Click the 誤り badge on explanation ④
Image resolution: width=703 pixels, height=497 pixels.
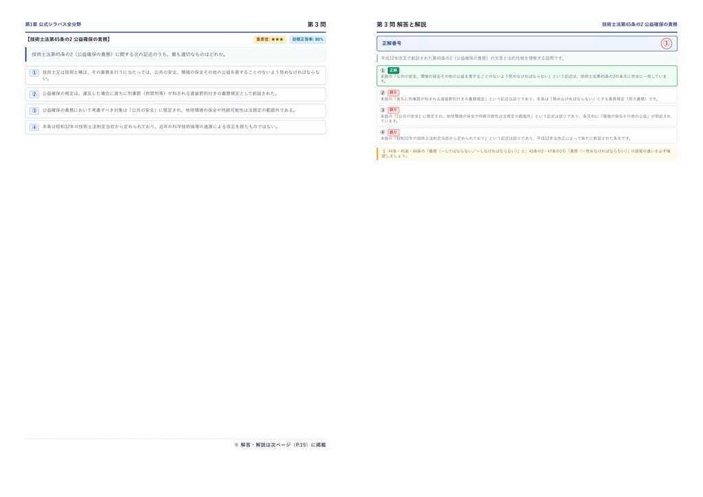click(x=393, y=132)
